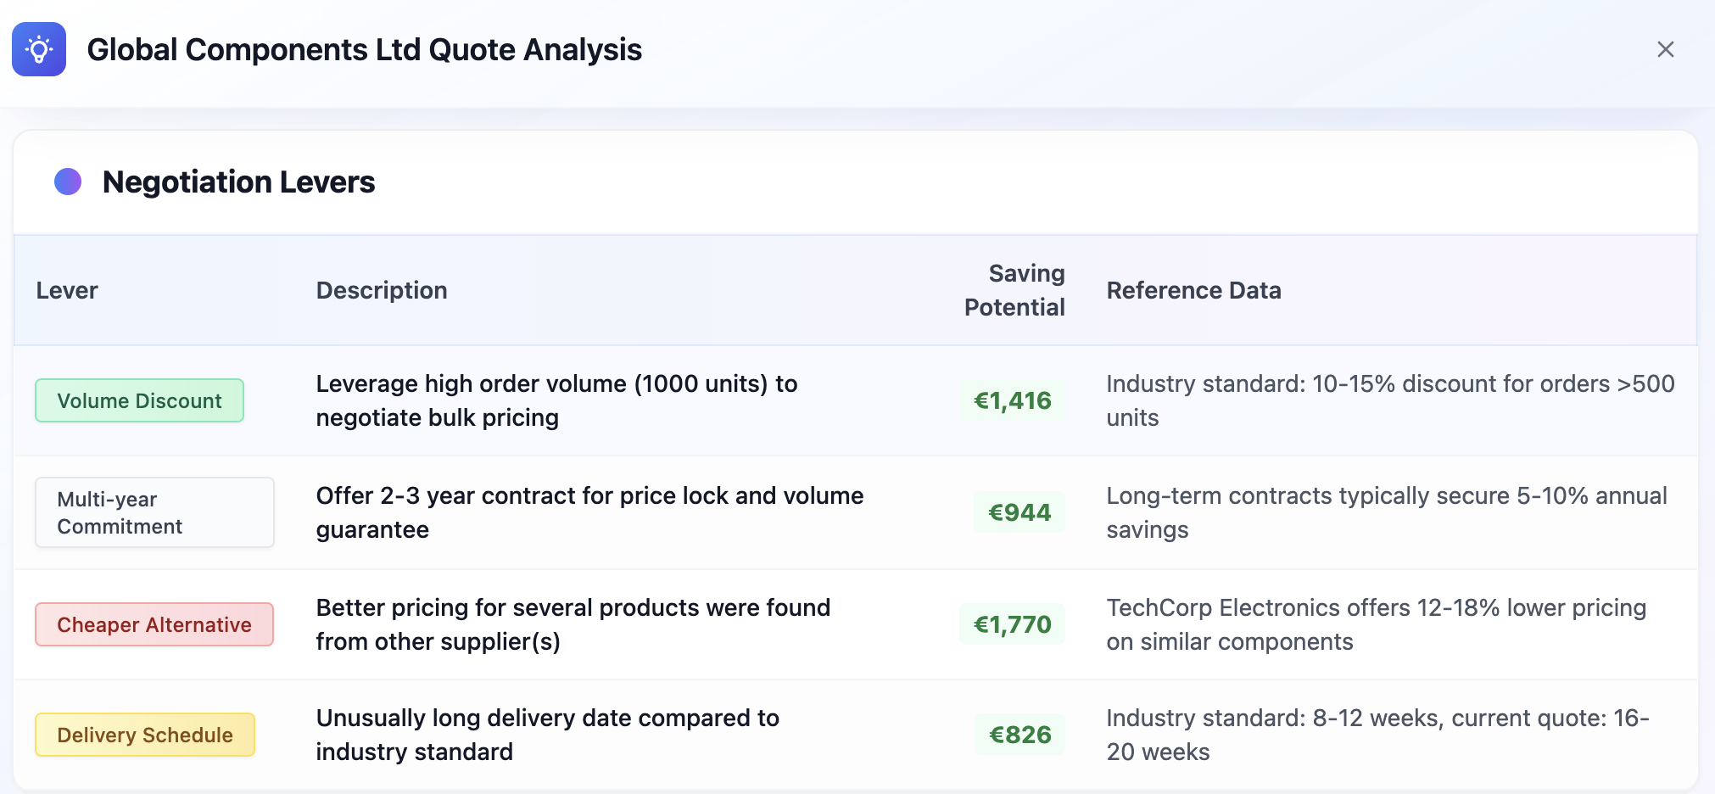The width and height of the screenshot is (1715, 794).
Task: Click the '10-15% discount for orders' reference text
Action: [x=1390, y=400]
